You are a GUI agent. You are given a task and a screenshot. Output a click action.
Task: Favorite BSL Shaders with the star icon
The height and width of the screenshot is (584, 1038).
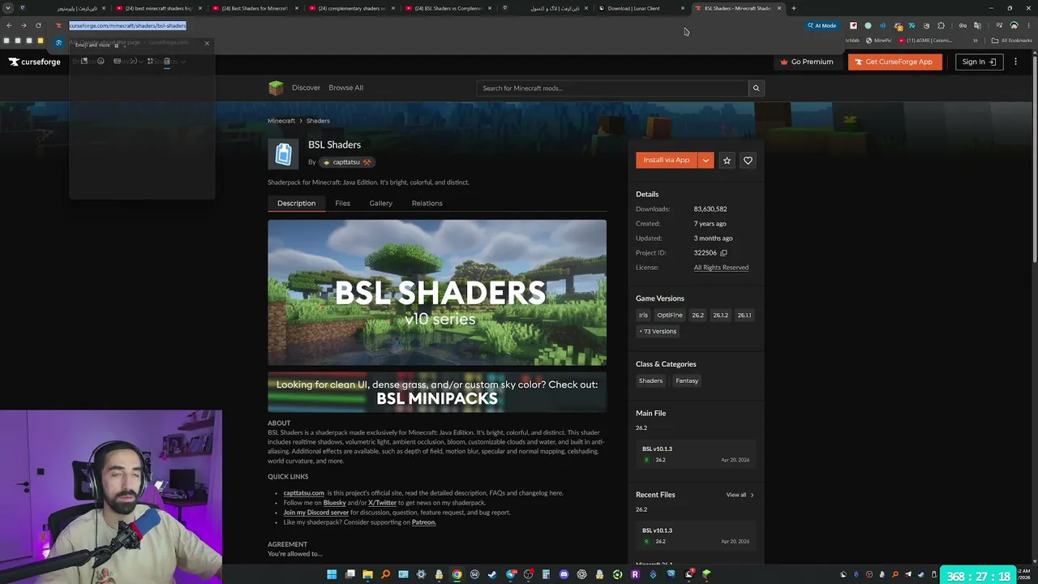[727, 161]
